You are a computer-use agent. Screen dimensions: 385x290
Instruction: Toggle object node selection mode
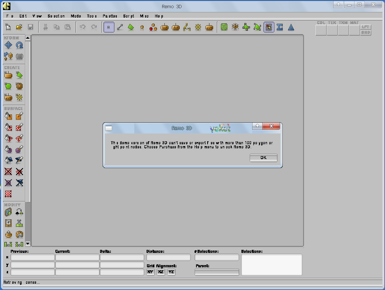(142, 27)
